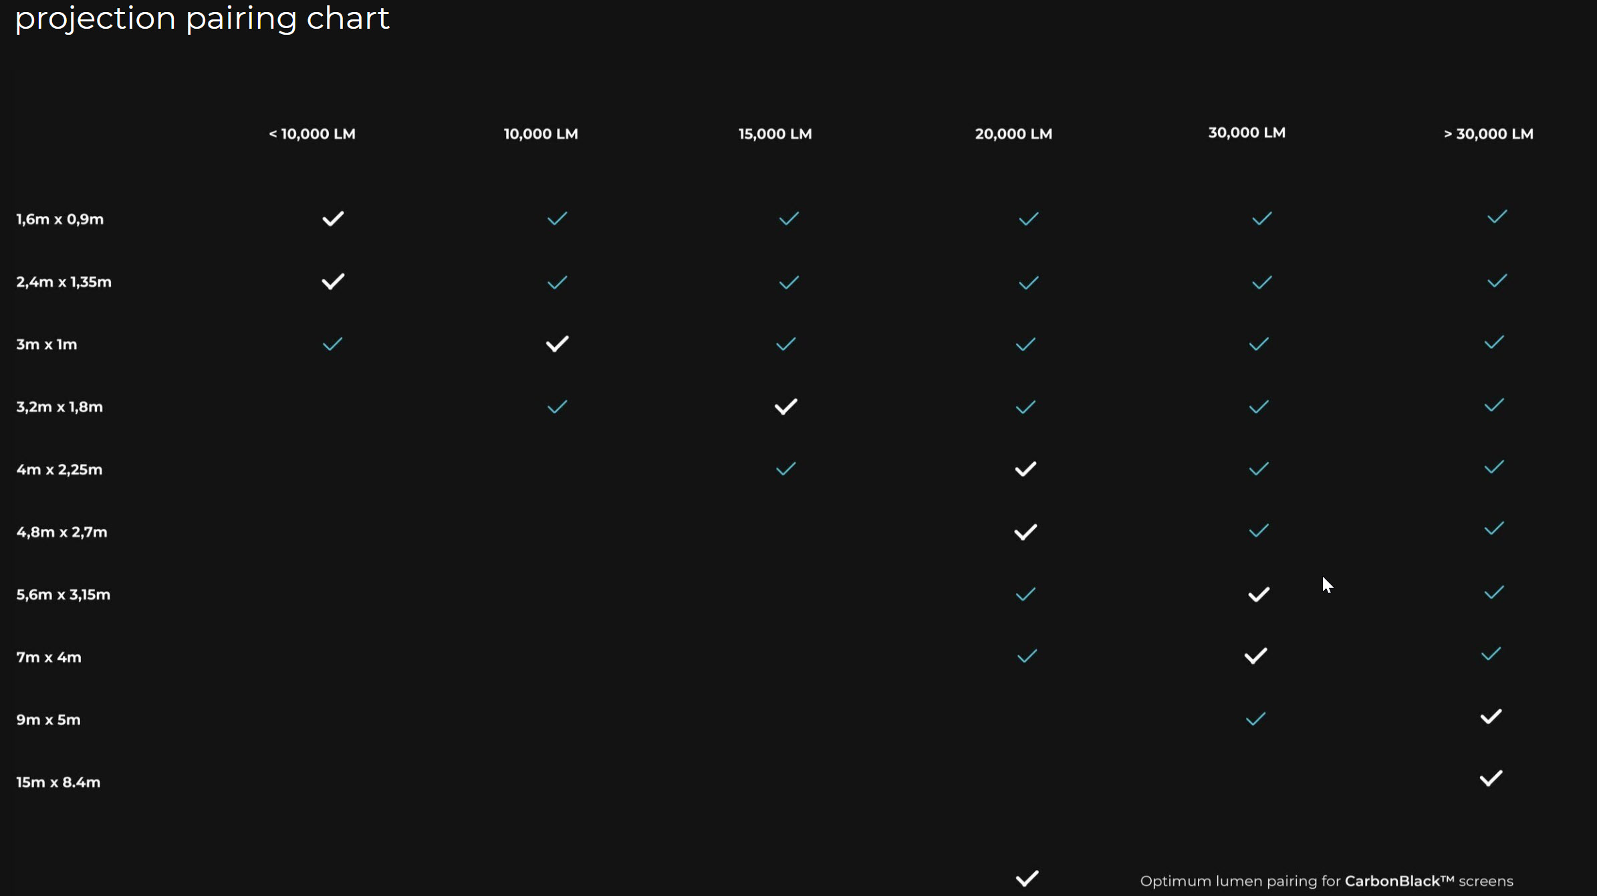The width and height of the screenshot is (1597, 896).
Task: Click the blue checkmark for 3m x 1m under 15,000 LM
Action: pos(785,344)
